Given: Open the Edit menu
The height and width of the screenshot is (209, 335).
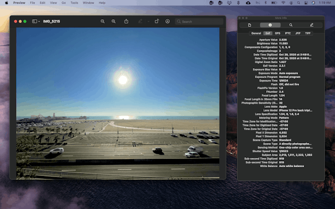Looking at the screenshot, I should click(x=42, y=3).
